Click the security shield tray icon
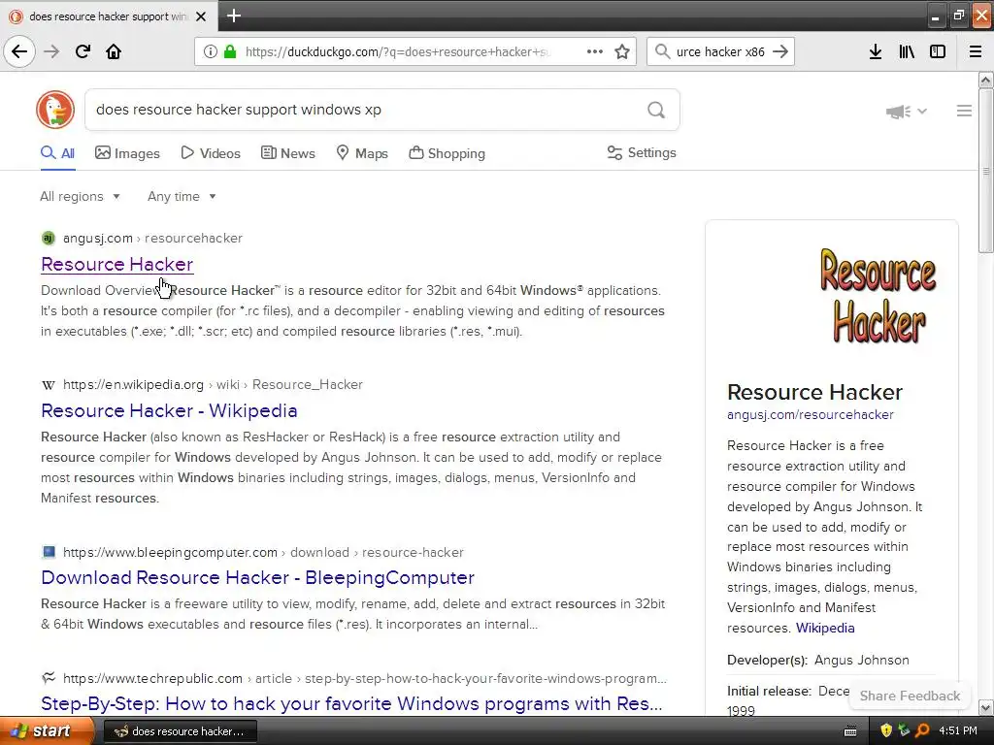 tap(886, 730)
